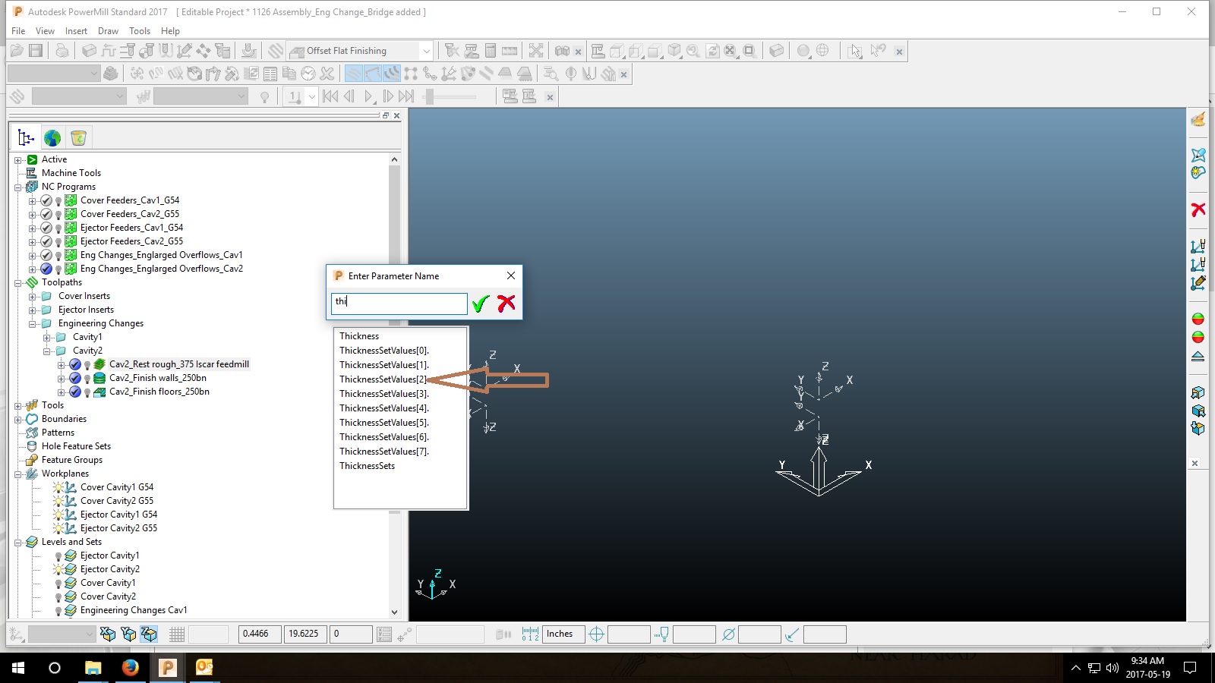Click the red delete X icon on right toolbar
This screenshot has height=683, width=1215.
[1199, 210]
